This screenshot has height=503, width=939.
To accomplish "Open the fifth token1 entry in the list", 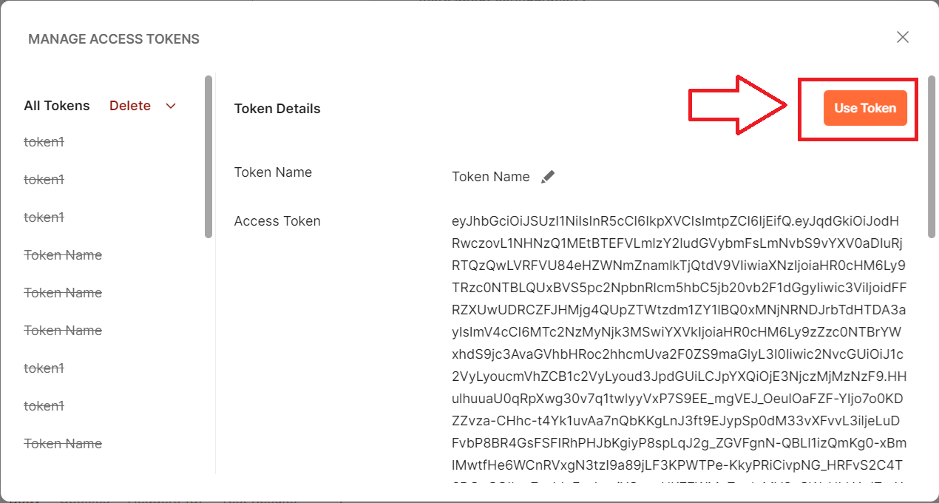I will pyautogui.click(x=44, y=405).
